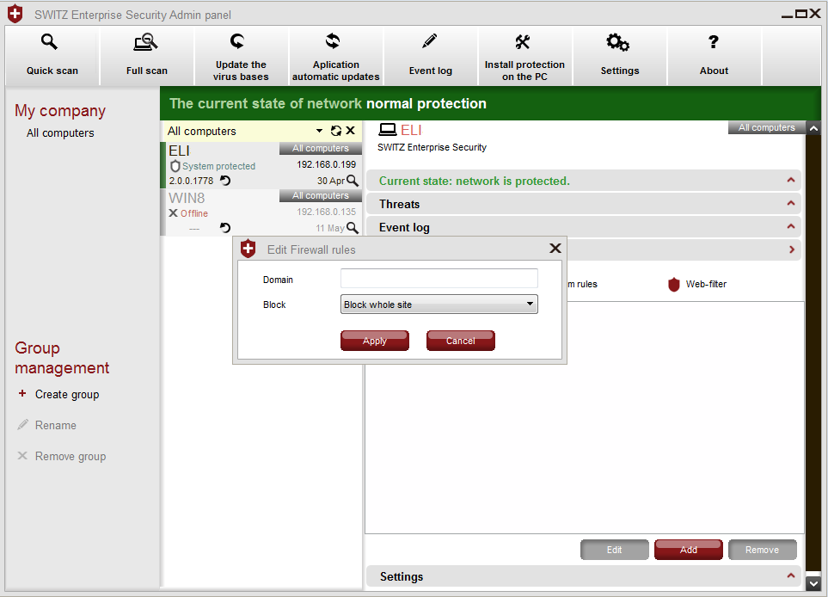
Task: Open the Block whole site dropdown
Action: point(439,305)
